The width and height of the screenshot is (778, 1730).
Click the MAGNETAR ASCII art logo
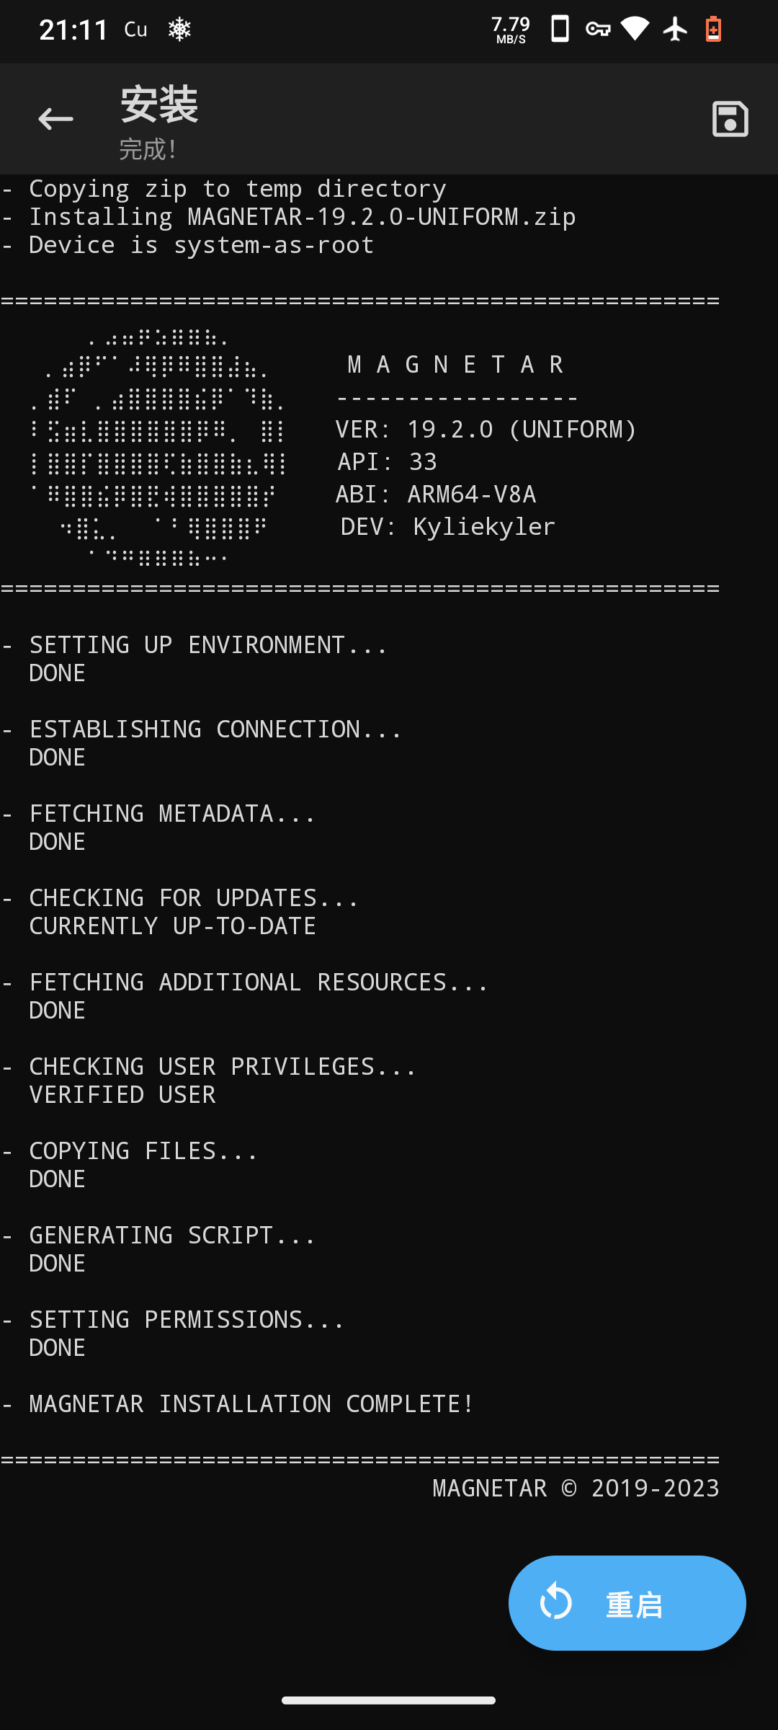coord(158,447)
